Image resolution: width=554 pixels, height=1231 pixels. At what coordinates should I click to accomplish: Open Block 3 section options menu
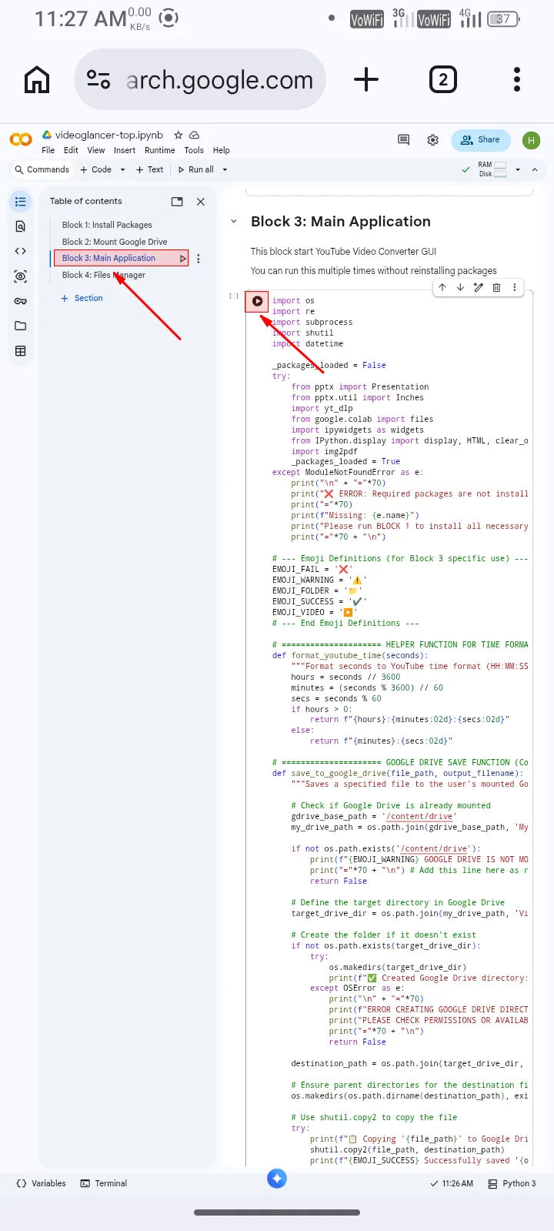point(199,259)
